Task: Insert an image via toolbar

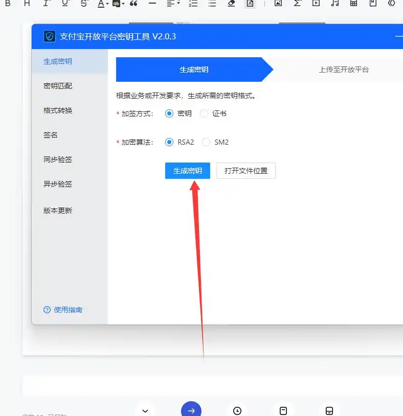Action: click(278, 4)
